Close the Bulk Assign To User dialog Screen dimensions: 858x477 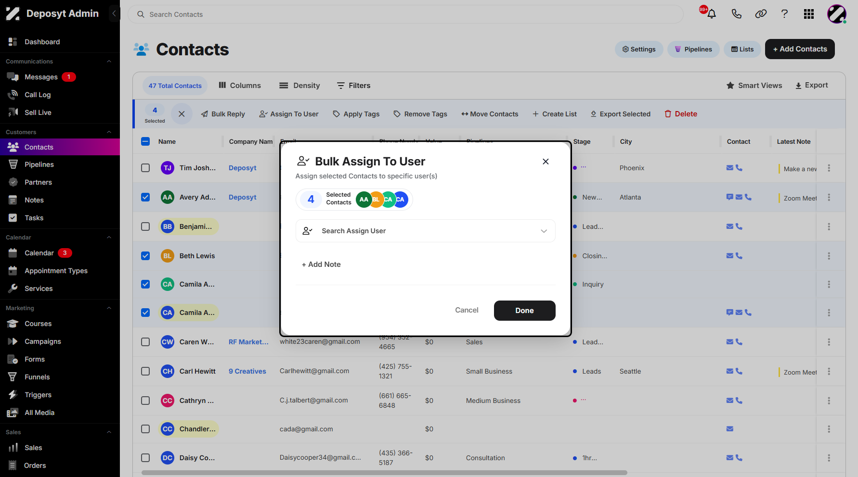pyautogui.click(x=546, y=162)
